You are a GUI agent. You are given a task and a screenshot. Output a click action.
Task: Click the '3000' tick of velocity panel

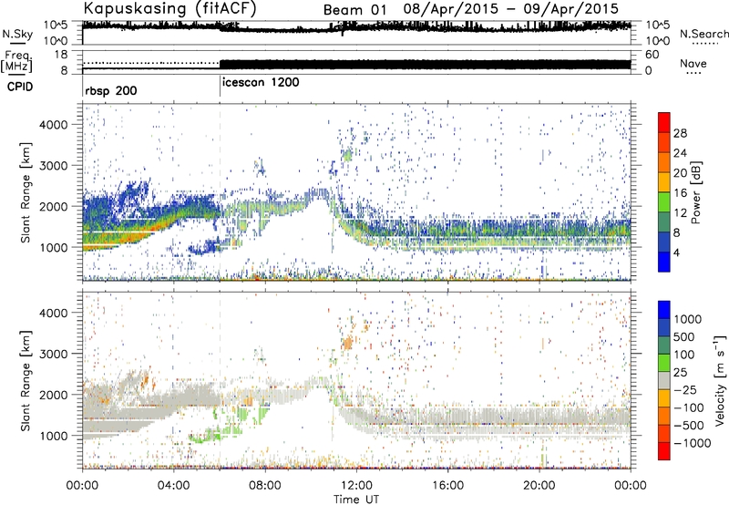click(54, 354)
